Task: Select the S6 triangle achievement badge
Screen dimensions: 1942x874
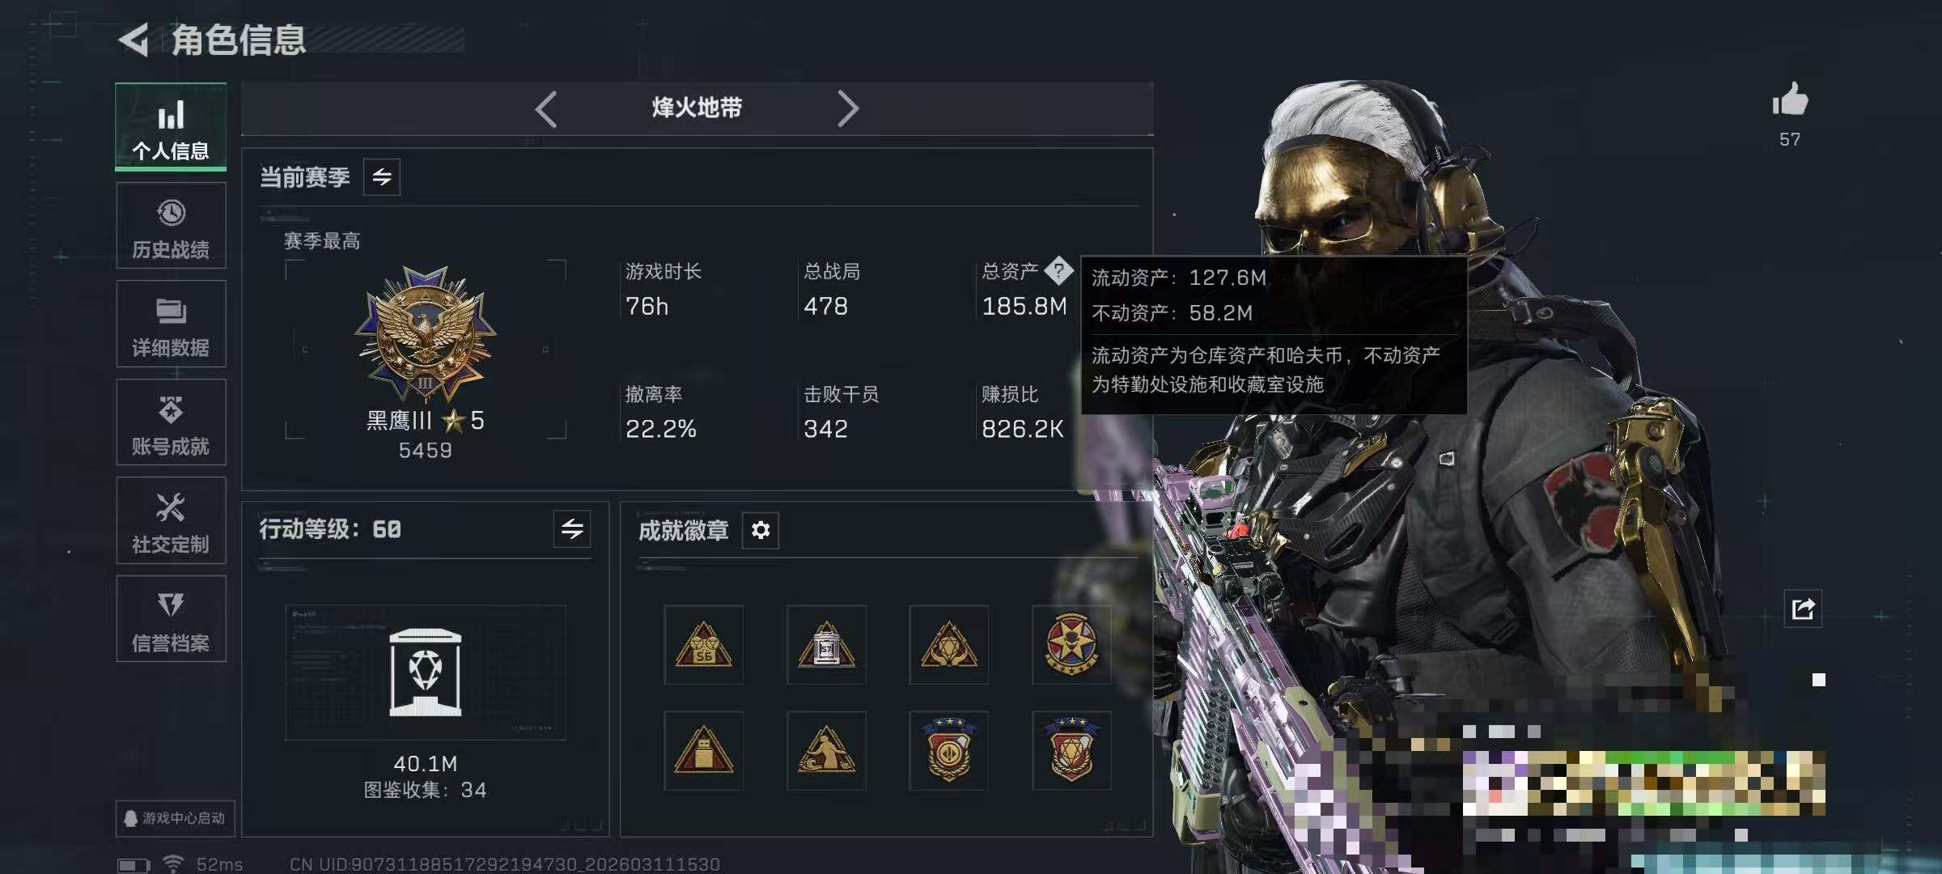Action: click(704, 644)
